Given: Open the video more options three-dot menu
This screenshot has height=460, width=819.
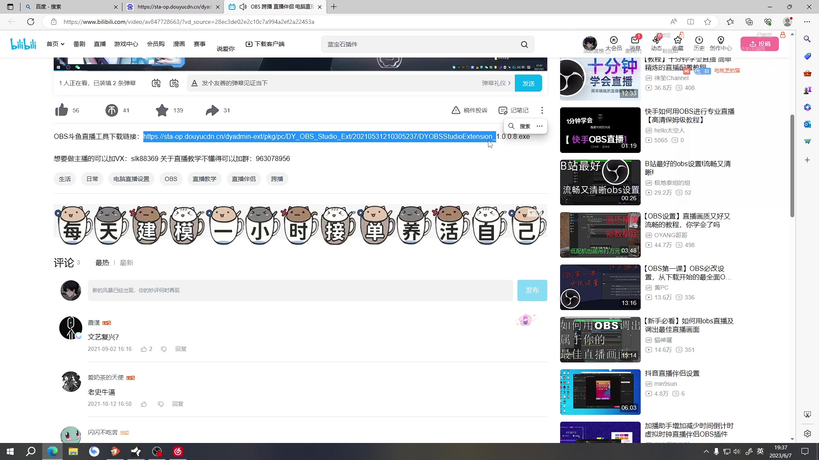Looking at the screenshot, I should pyautogui.click(x=542, y=110).
